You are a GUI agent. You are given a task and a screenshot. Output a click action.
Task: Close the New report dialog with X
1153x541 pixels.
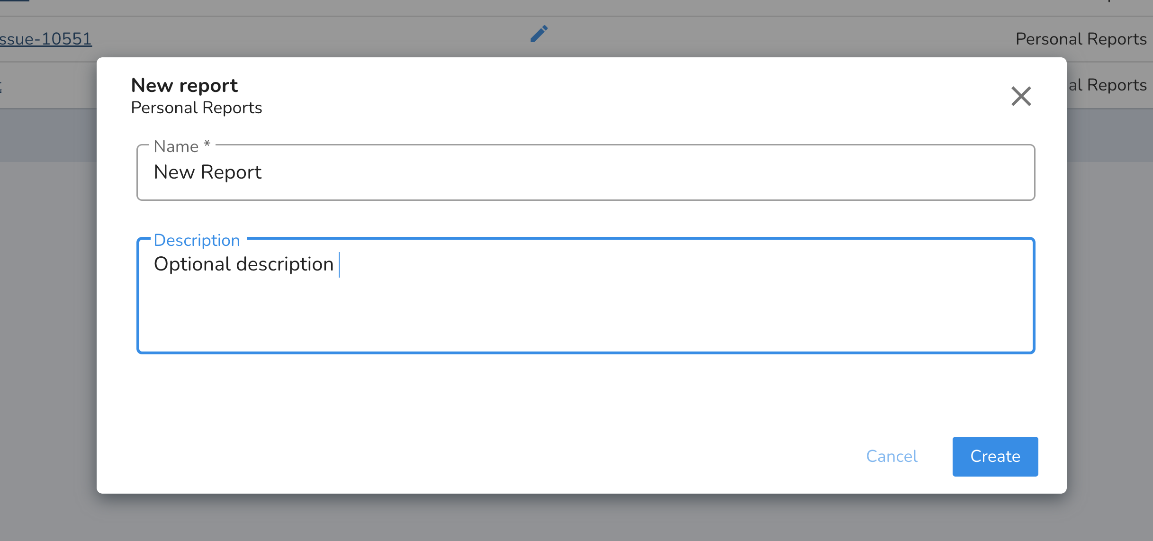[x=1021, y=96]
